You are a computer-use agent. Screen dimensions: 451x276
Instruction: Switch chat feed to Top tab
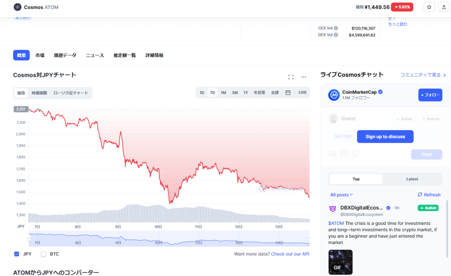pyautogui.click(x=356, y=179)
